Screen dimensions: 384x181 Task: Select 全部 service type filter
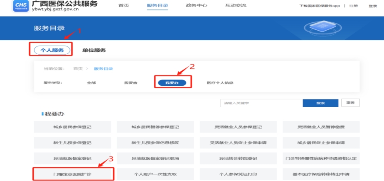[91, 83]
